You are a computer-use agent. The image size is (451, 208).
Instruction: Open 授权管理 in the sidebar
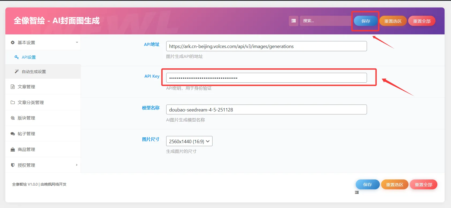43,165
